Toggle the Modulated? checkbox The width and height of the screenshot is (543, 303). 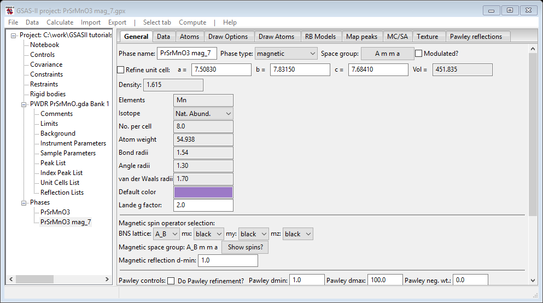(419, 54)
